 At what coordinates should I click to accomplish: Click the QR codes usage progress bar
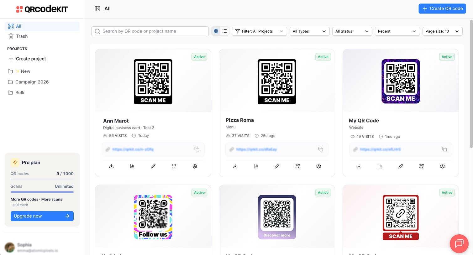42,180
